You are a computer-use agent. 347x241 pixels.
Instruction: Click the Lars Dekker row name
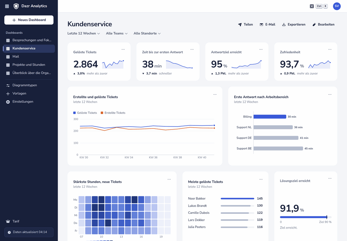tap(196, 220)
